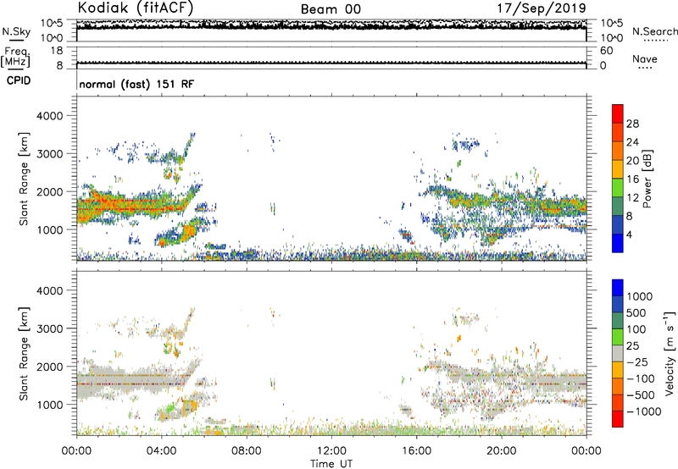Select the "12:00" time tick label
The width and height of the screenshot is (678, 469).
pos(331,451)
